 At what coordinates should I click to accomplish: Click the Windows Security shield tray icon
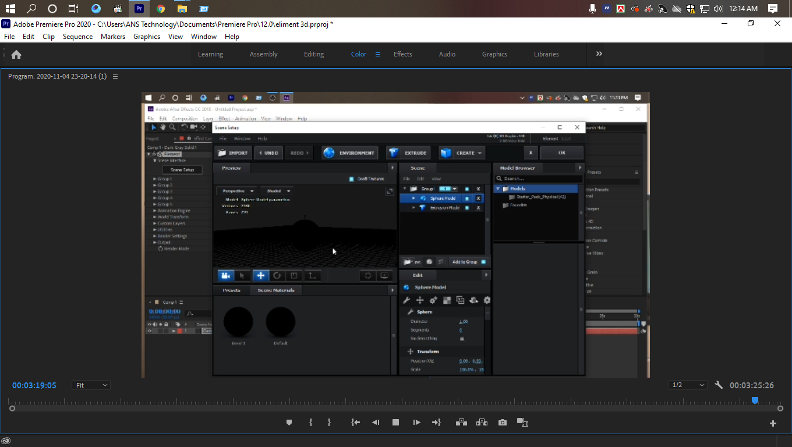[690, 9]
